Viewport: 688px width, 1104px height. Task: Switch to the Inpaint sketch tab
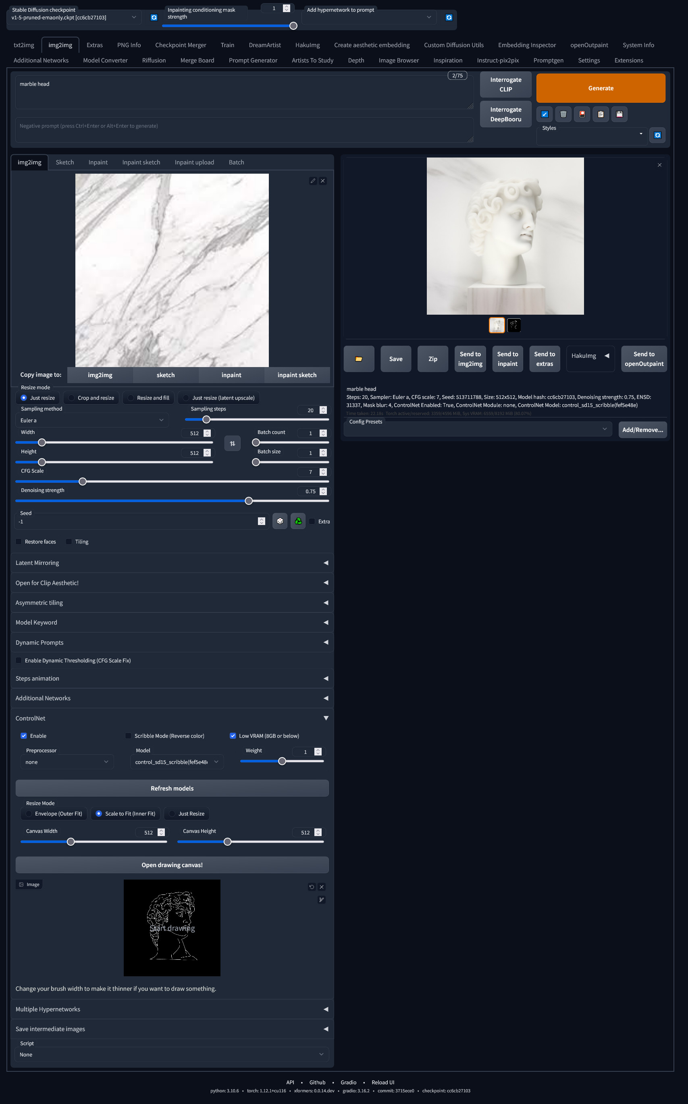pos(141,162)
